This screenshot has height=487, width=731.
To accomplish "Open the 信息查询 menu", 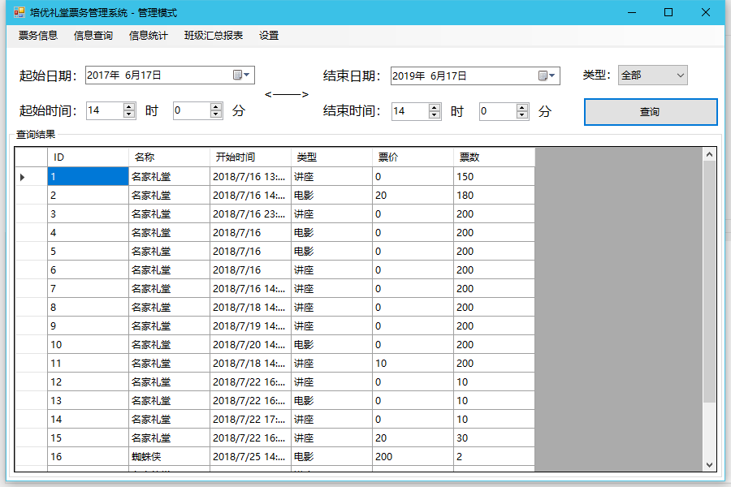I will [93, 36].
